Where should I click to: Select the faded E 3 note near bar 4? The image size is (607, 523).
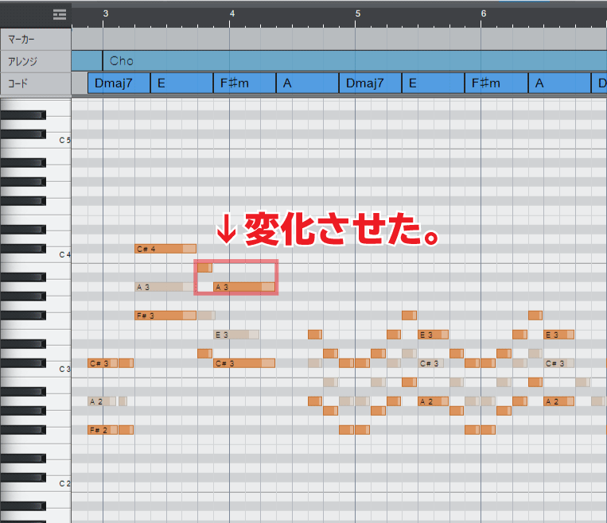[236, 335]
